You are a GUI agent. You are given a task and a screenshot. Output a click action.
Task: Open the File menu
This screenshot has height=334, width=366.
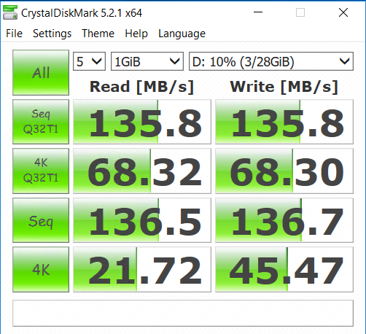click(x=14, y=34)
